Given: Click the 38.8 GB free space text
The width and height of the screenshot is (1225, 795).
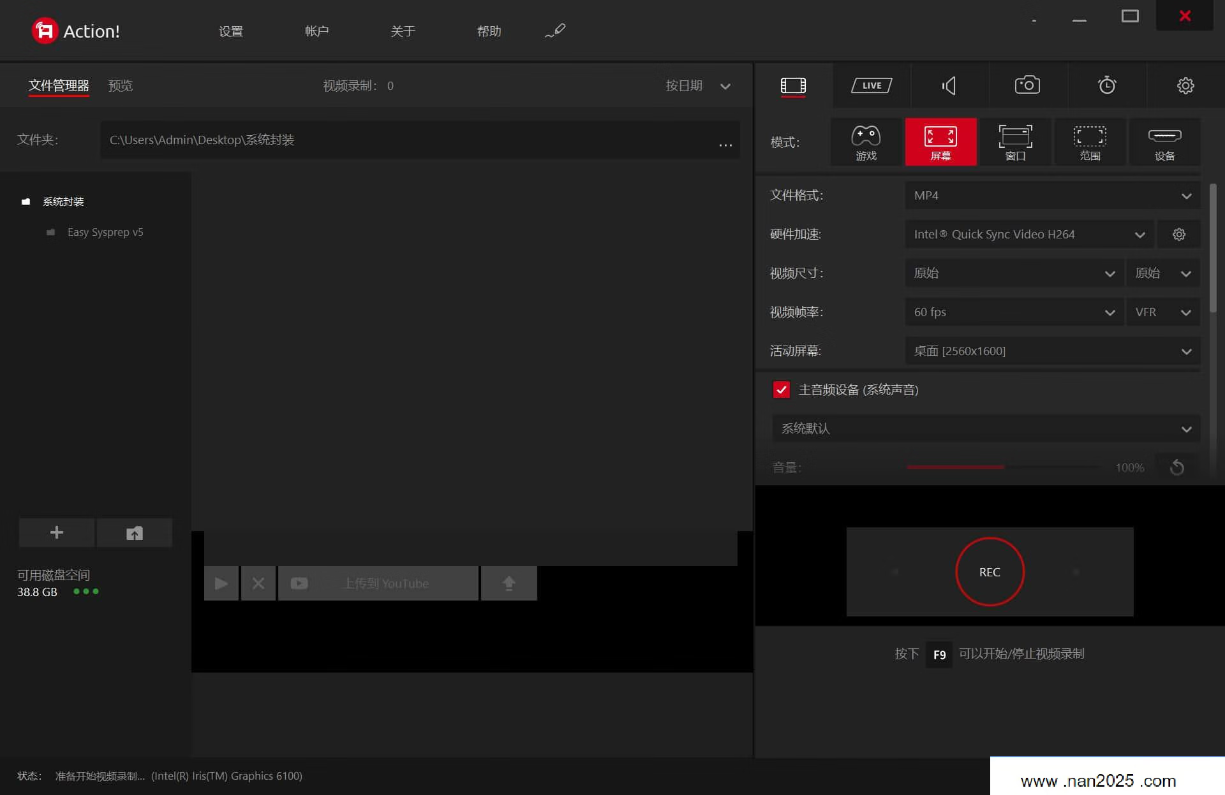Looking at the screenshot, I should tap(37, 592).
